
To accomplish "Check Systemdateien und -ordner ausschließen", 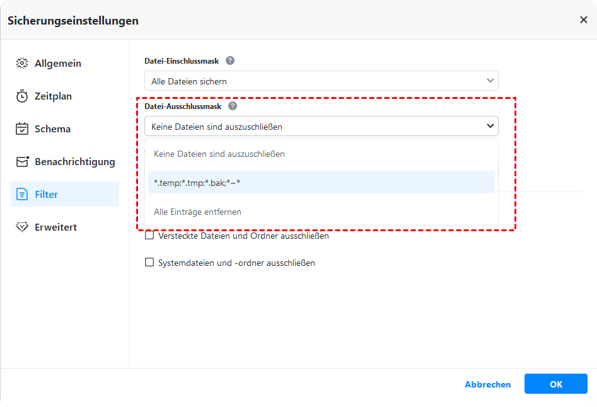I will coord(149,263).
